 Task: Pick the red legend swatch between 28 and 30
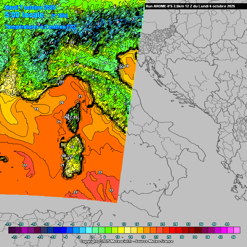click(x=179, y=230)
